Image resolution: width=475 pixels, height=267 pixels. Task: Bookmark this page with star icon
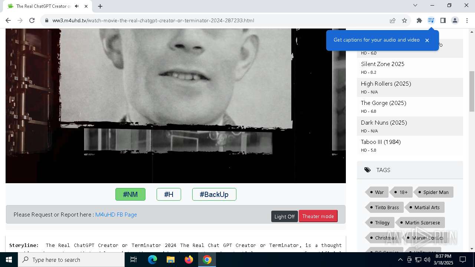coord(404,20)
